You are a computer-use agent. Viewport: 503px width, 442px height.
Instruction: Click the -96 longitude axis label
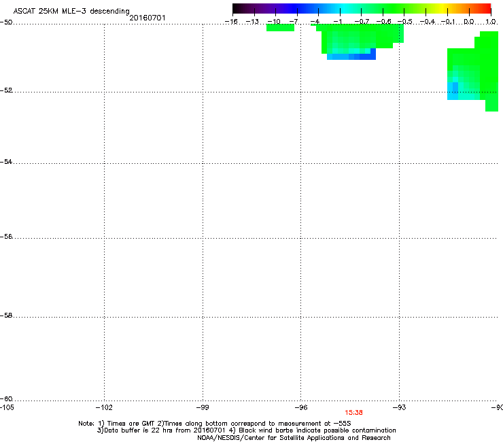301,407
